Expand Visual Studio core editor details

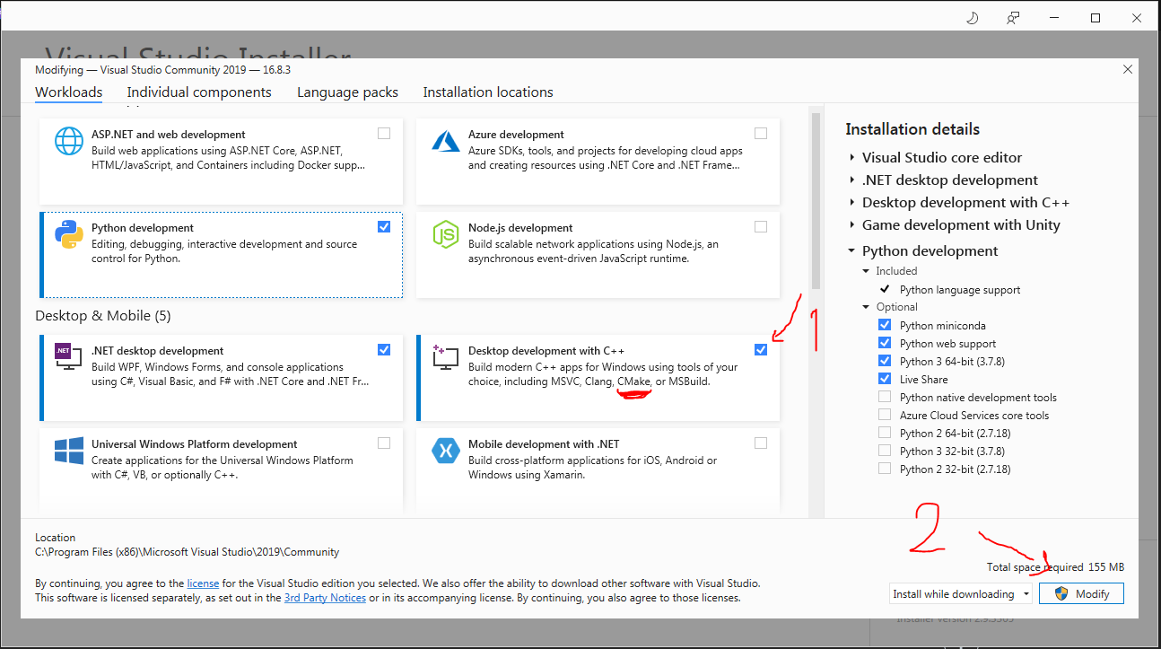coord(851,158)
